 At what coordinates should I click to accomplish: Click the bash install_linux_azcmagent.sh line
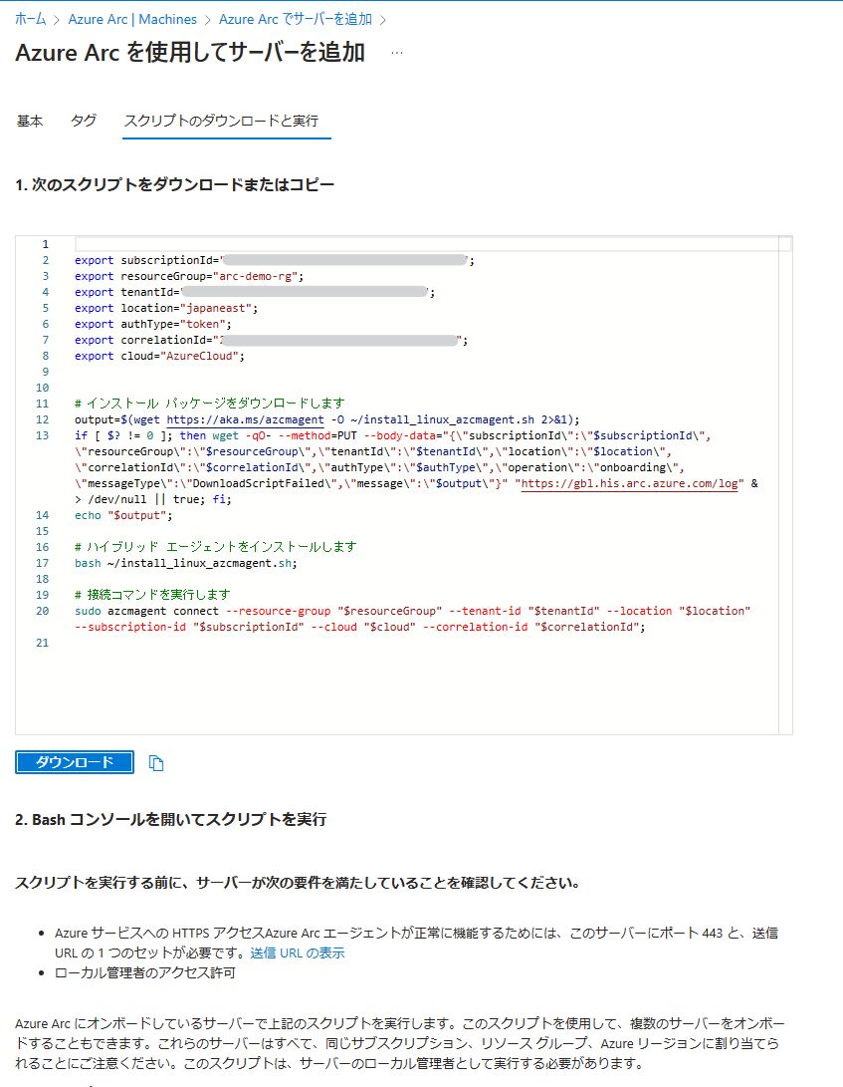(x=185, y=563)
